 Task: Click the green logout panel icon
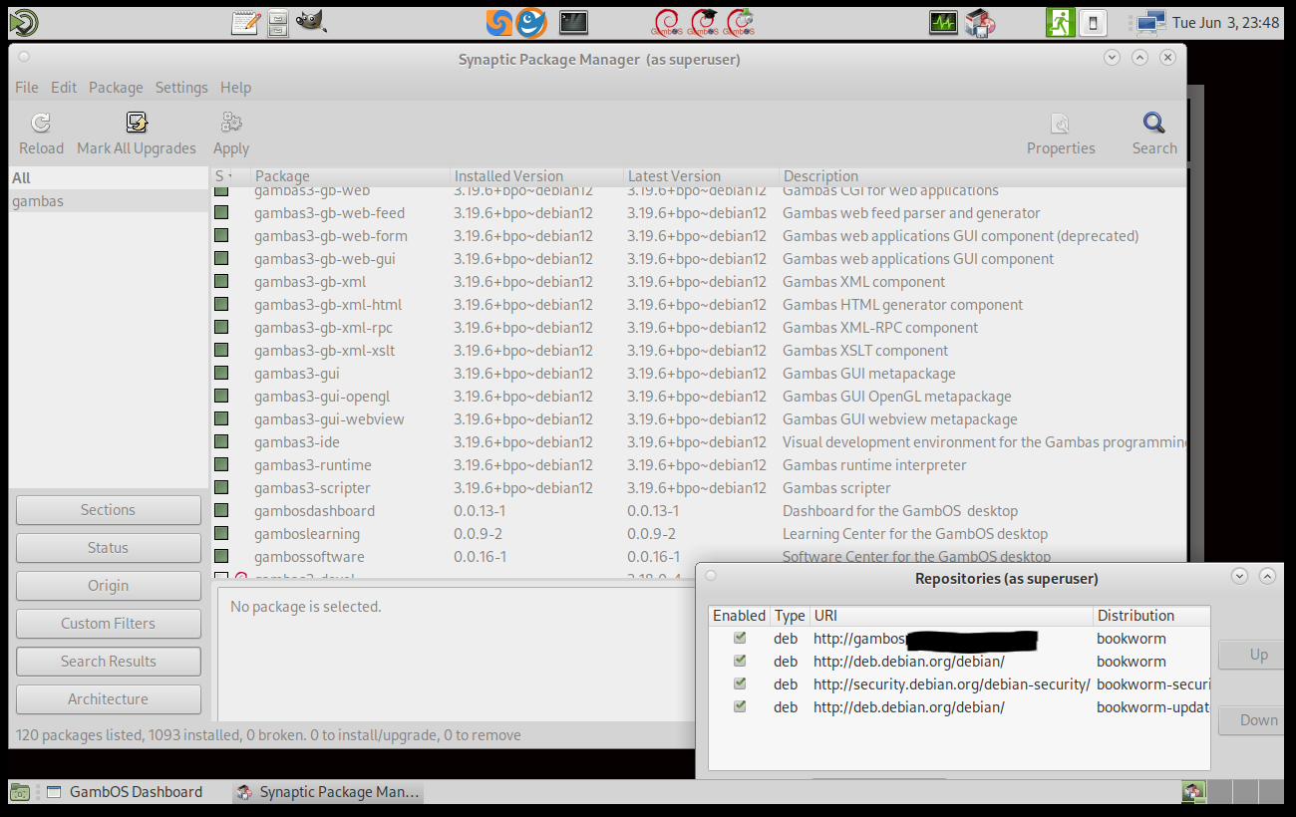[1060, 22]
